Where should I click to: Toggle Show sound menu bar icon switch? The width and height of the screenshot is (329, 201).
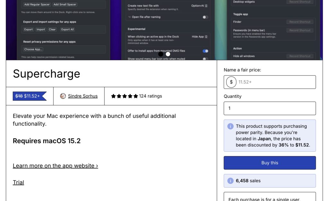pyautogui.click(x=205, y=59)
